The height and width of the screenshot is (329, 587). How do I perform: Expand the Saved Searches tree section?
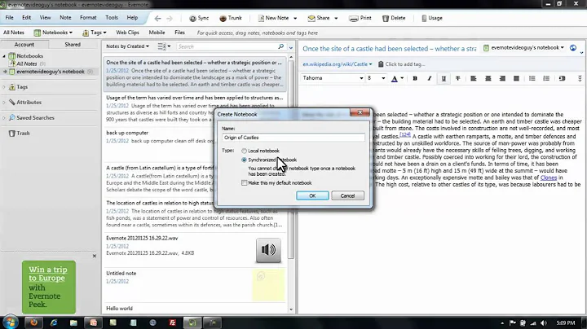[4, 118]
